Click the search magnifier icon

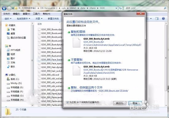[x=165, y=8]
